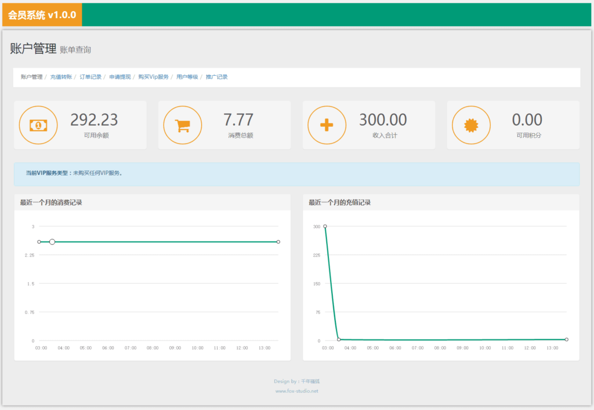
Task: Click the 最近一个月的充值记录 panel title
Action: [x=339, y=203]
